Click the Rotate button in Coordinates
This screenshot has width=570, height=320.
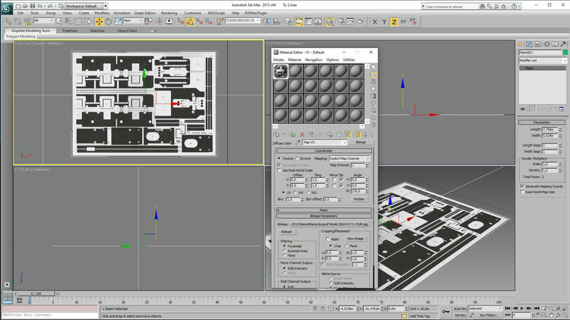click(359, 199)
